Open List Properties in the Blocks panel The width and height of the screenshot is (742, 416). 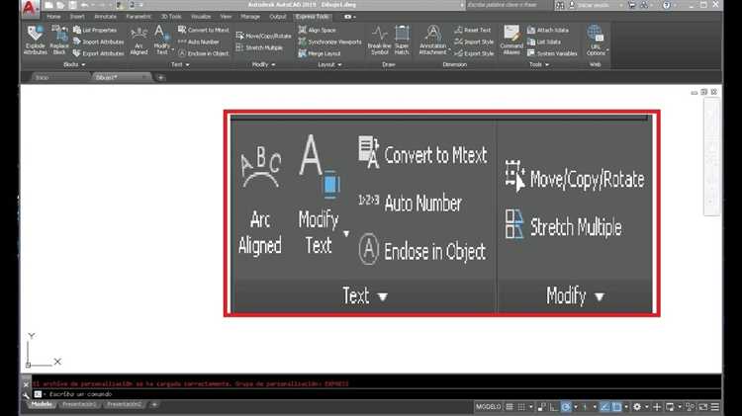[95, 30]
